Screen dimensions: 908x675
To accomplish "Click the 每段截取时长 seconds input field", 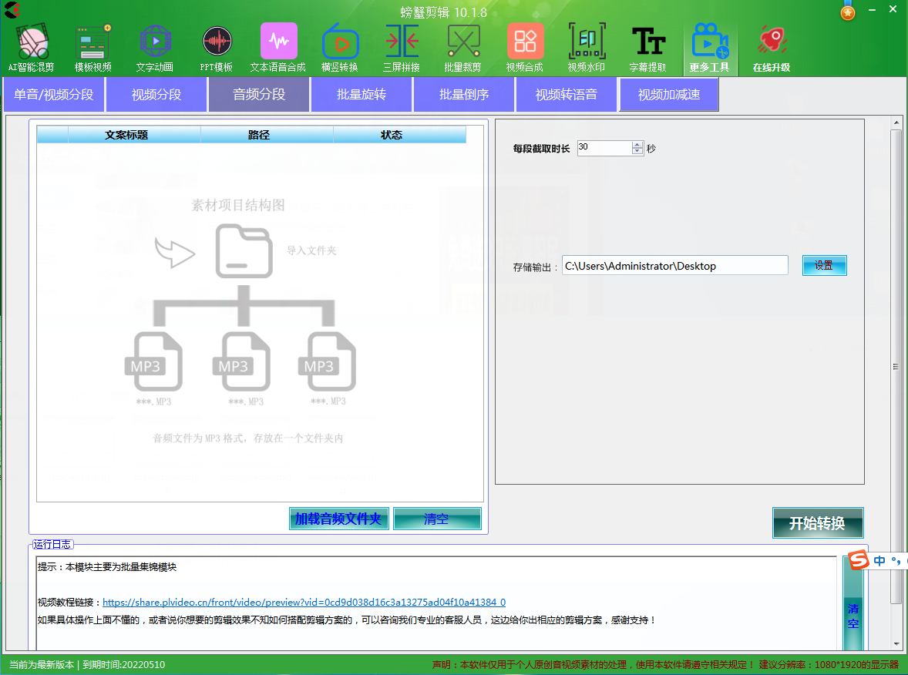I will click(x=604, y=148).
